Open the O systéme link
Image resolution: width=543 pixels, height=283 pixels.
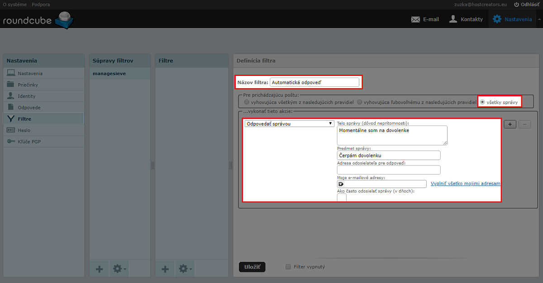click(x=15, y=4)
